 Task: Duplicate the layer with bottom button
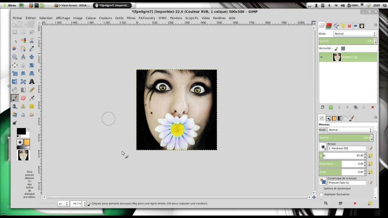[x=356, y=107]
